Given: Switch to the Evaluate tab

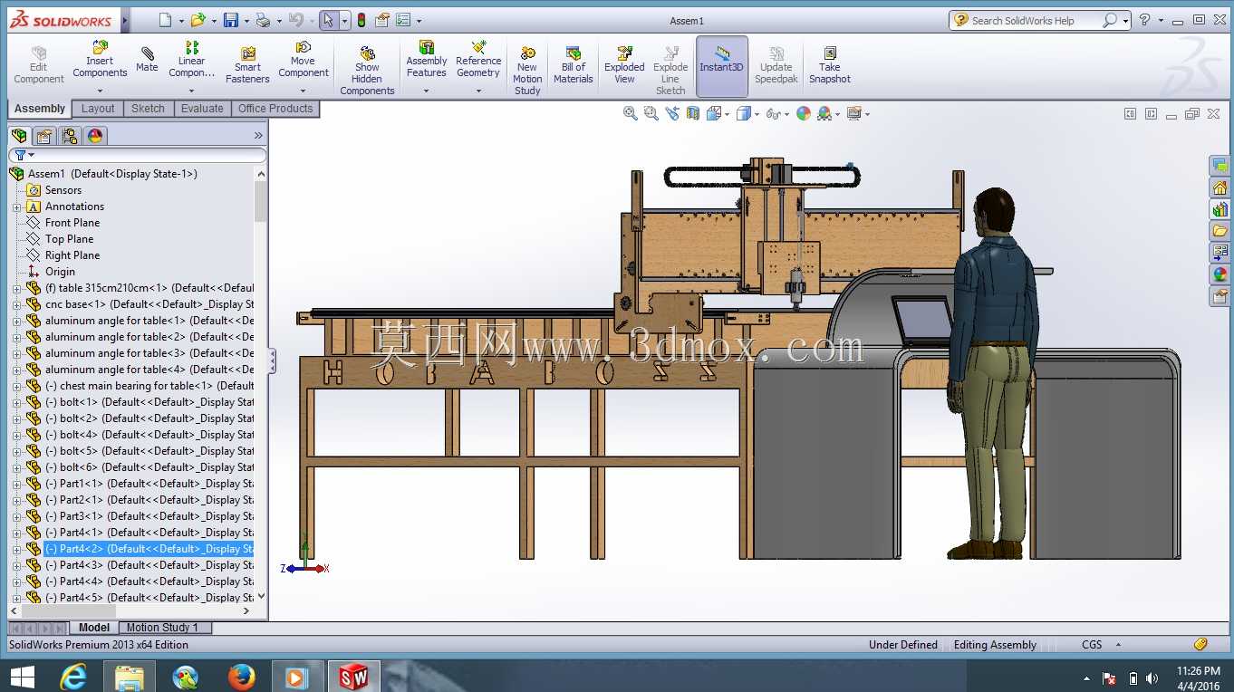Looking at the screenshot, I should point(202,109).
